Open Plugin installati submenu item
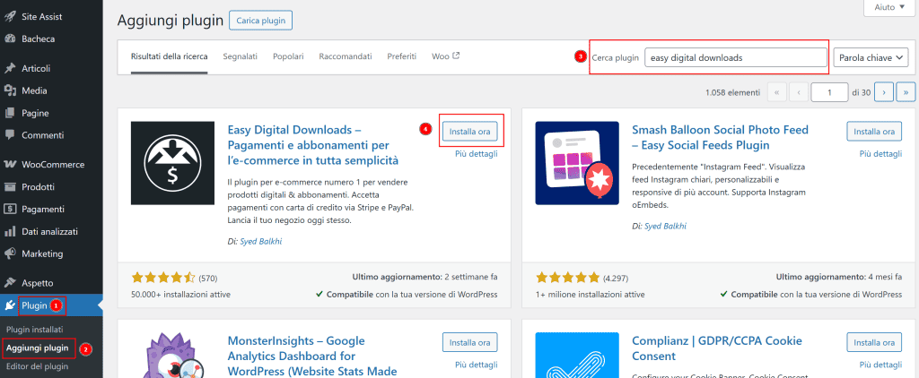Screen dimensions: 919x378 [x=35, y=330]
